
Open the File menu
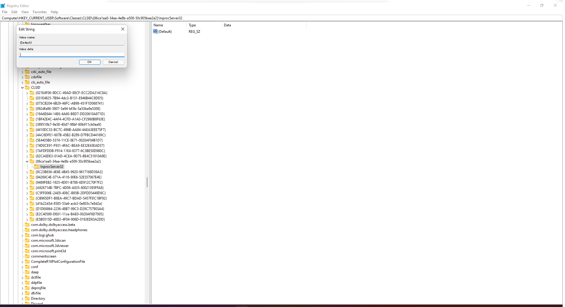click(x=5, y=12)
